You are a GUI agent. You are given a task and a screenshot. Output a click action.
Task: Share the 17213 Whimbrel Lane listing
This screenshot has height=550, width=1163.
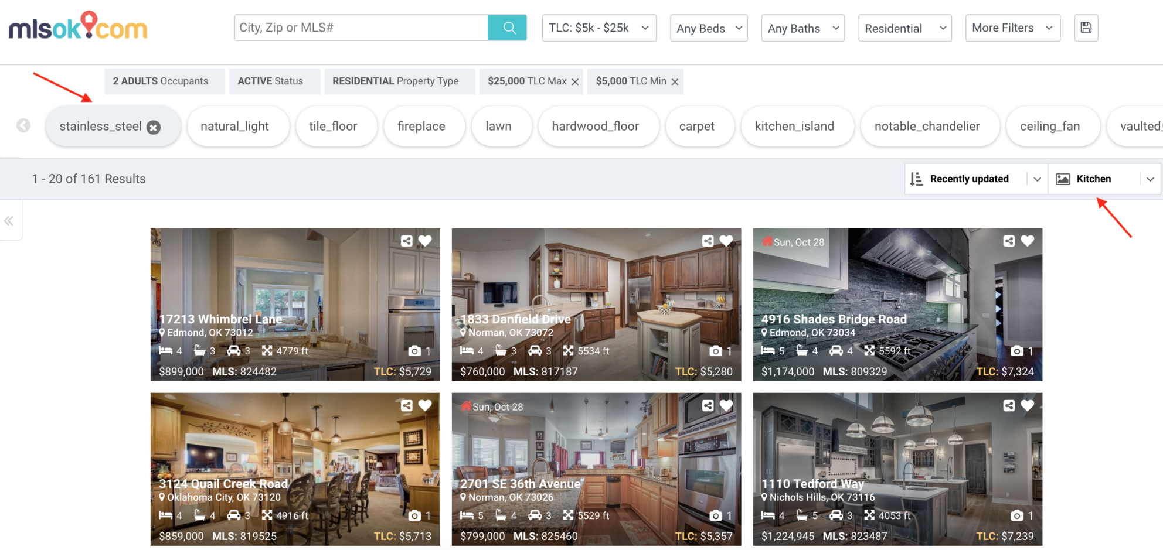407,240
